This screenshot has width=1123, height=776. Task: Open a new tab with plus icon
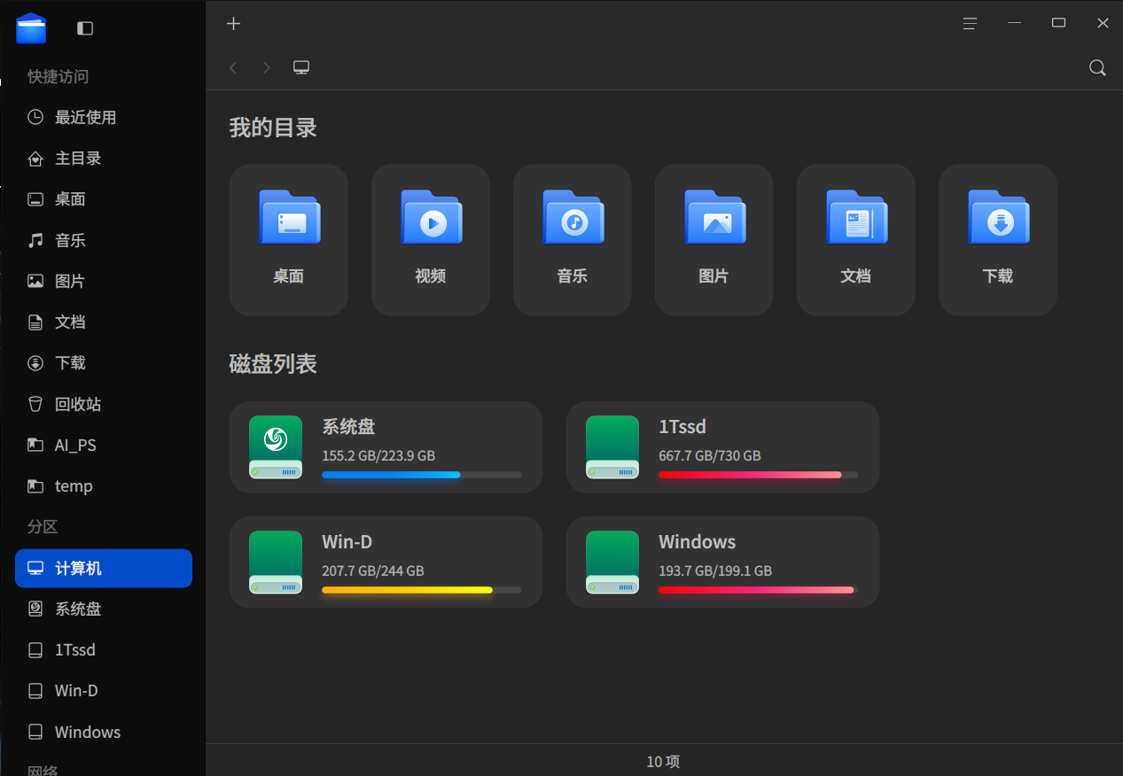[x=233, y=24]
